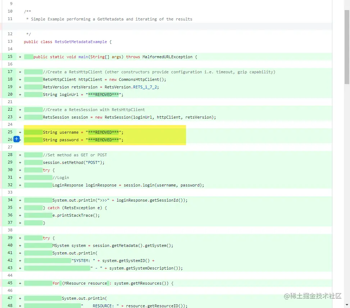
Task: Select line number 19
Action: pyautogui.click(x=10, y=87)
